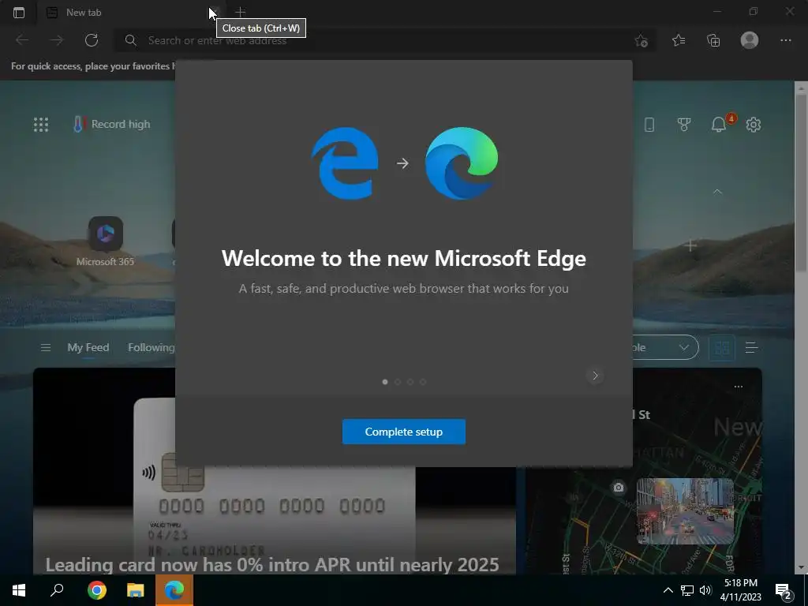Open the profile avatar

(750, 40)
